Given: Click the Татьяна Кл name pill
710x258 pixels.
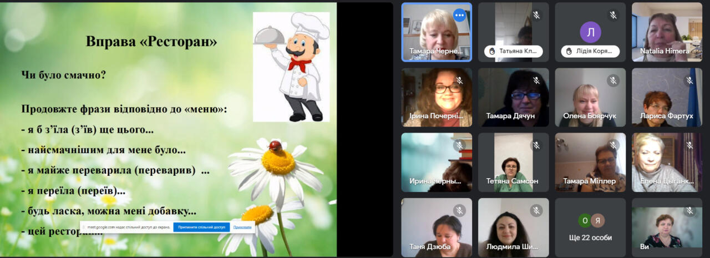Looking at the screenshot, I should pyautogui.click(x=513, y=52).
